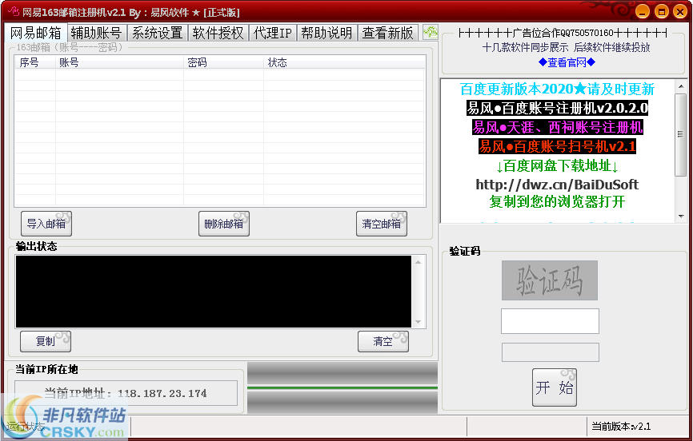Focus the captcha text input field
The image size is (693, 441).
click(x=550, y=321)
